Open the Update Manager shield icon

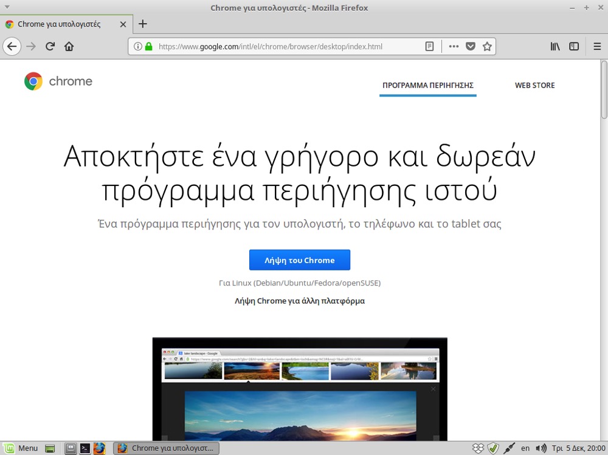pyautogui.click(x=493, y=448)
